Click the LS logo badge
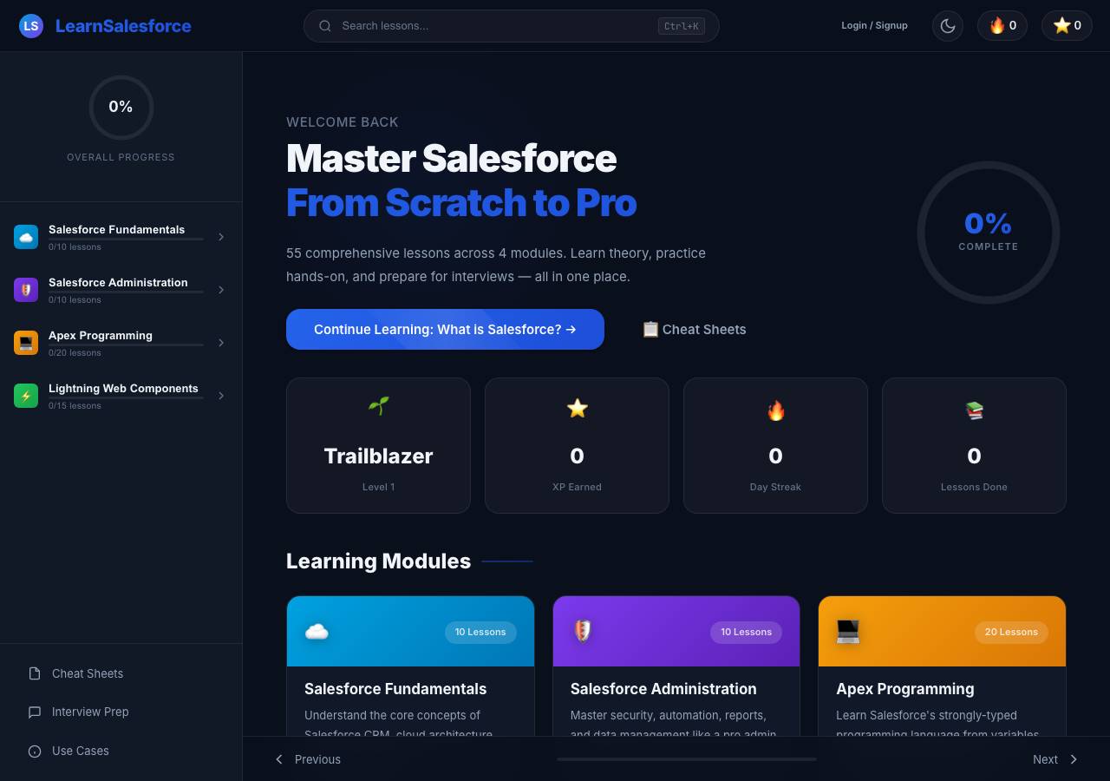Viewport: 1110px width, 781px height. pos(31,26)
